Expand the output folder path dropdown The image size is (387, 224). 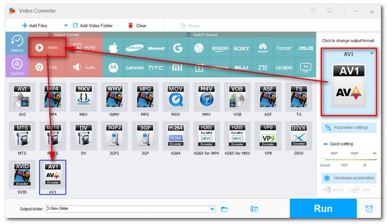pyautogui.click(x=212, y=209)
